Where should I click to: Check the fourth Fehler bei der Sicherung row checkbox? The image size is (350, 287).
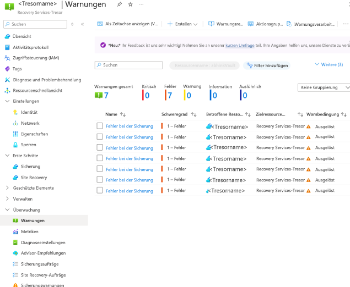pyautogui.click(x=100, y=158)
